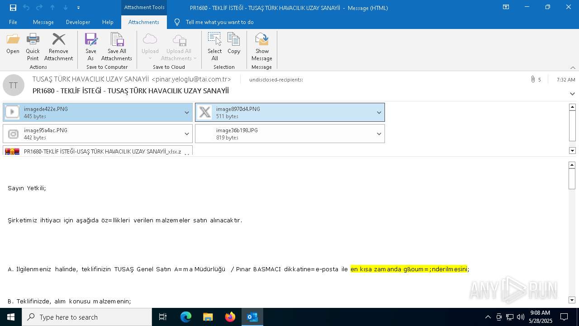This screenshot has width=579, height=326.
Task: Show hidden system tray icons
Action: (488, 317)
